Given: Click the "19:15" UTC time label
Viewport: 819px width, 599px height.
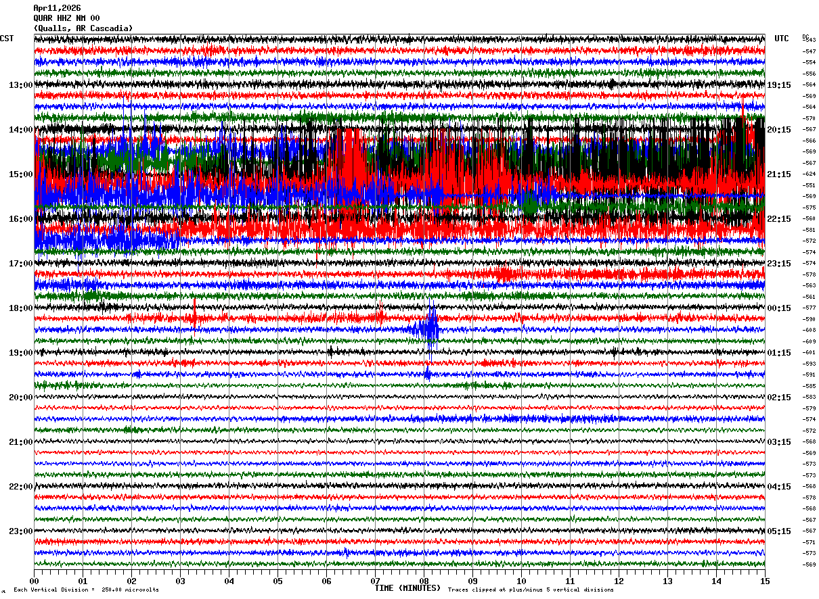Looking at the screenshot, I should click(779, 85).
